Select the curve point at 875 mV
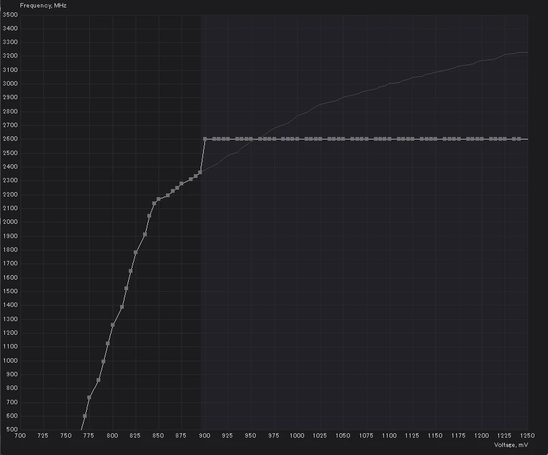 (181, 183)
